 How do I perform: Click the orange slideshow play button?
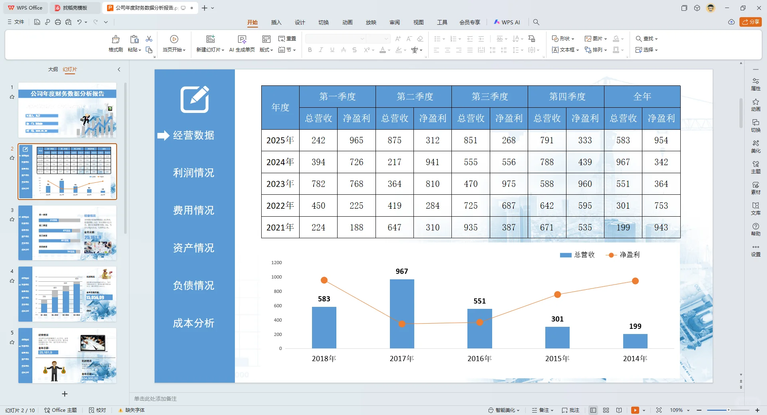coord(635,410)
